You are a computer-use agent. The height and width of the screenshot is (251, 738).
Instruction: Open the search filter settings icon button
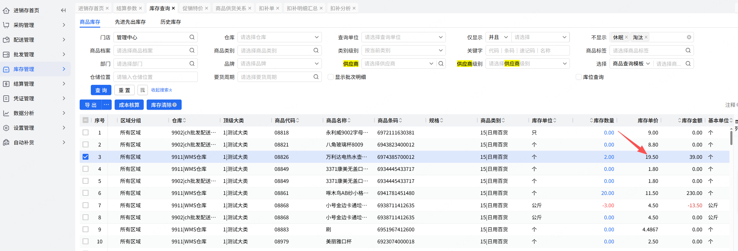pyautogui.click(x=143, y=90)
